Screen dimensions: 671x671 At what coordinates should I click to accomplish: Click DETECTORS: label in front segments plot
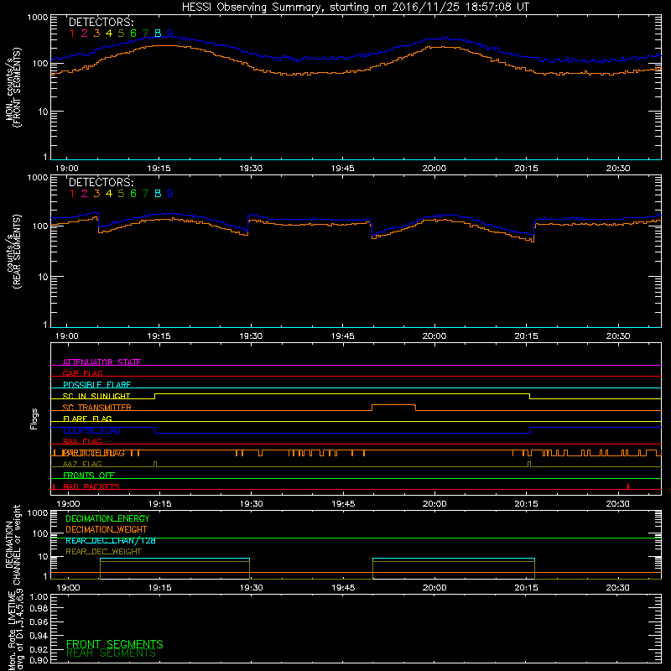(x=101, y=23)
